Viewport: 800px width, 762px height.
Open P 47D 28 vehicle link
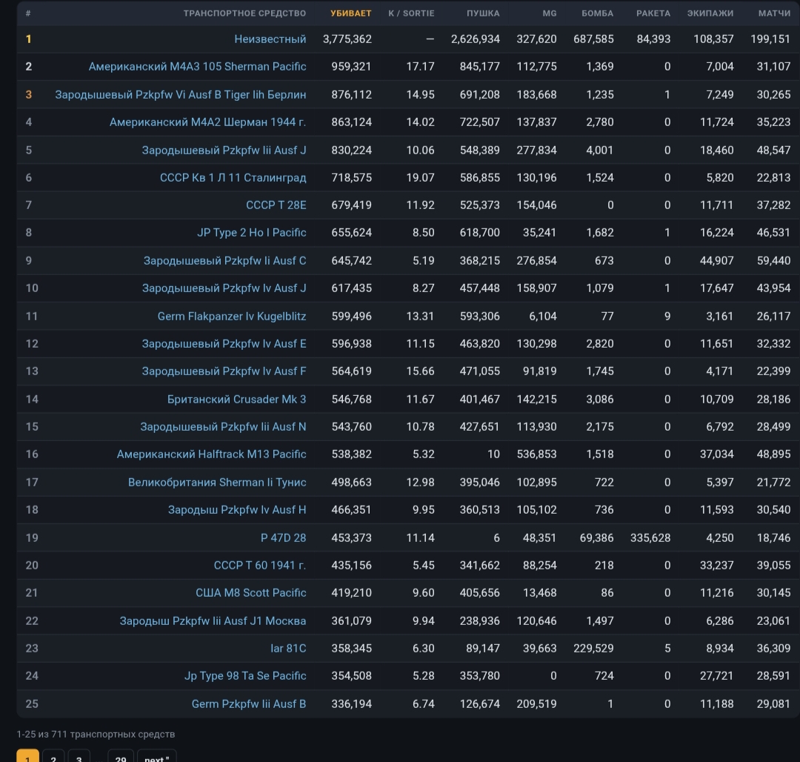[283, 538]
